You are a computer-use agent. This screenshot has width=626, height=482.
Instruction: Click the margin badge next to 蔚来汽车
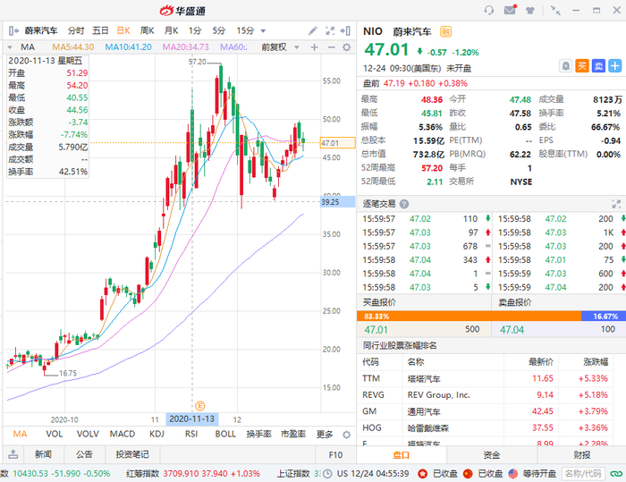coord(445,31)
